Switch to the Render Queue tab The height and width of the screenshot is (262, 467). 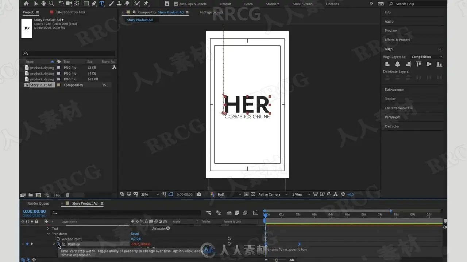[x=38, y=203]
